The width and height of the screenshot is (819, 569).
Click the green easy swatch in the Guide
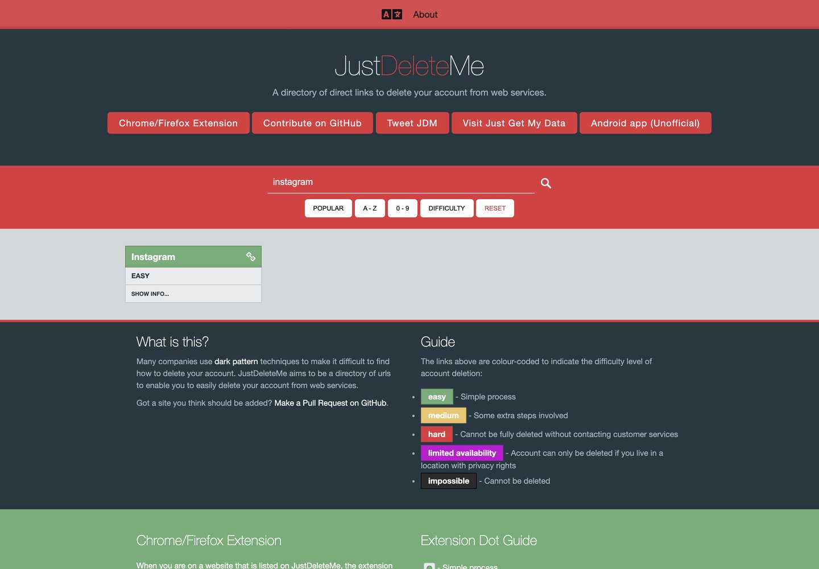[x=437, y=397]
